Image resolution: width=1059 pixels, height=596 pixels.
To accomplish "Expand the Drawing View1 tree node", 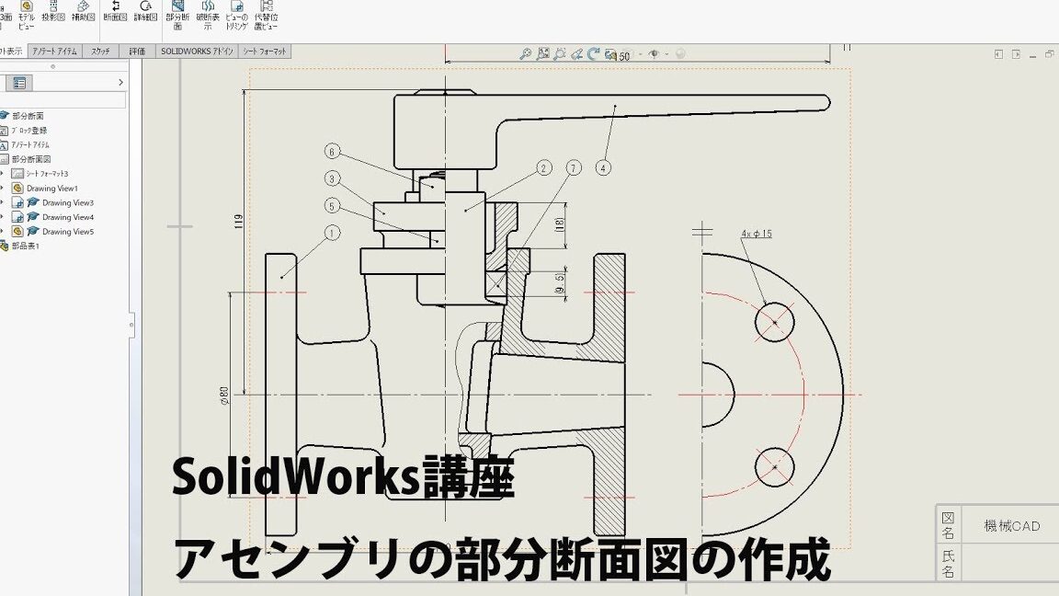I will (x=3, y=188).
